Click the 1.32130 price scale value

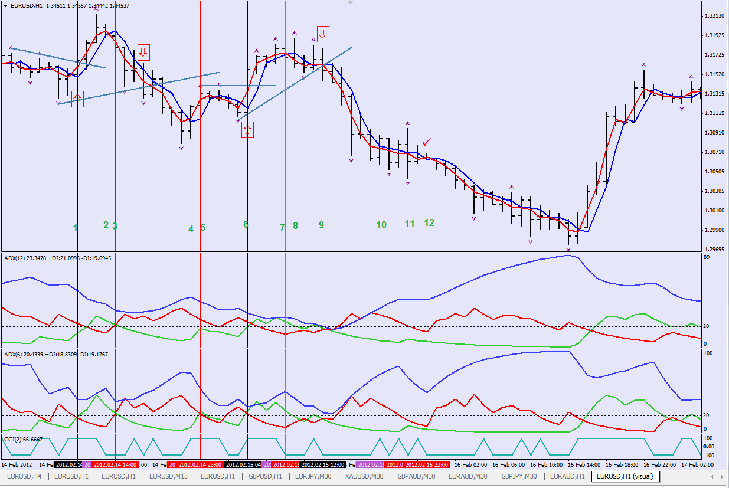point(714,16)
